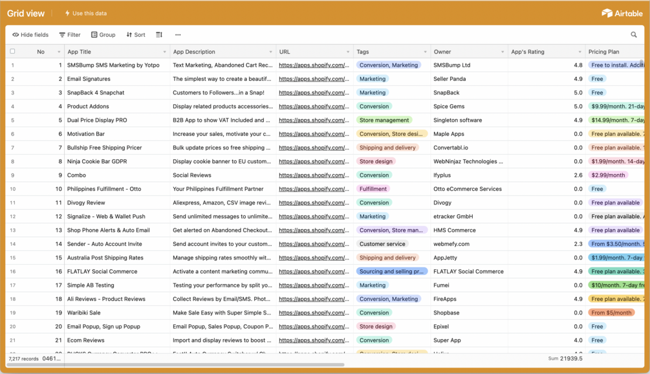Click the Singleton software owner cell
Image resolution: width=650 pixels, height=374 pixels.
[470, 120]
